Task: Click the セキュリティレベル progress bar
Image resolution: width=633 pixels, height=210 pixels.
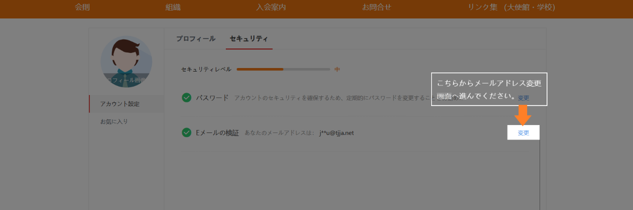Action: (x=283, y=69)
